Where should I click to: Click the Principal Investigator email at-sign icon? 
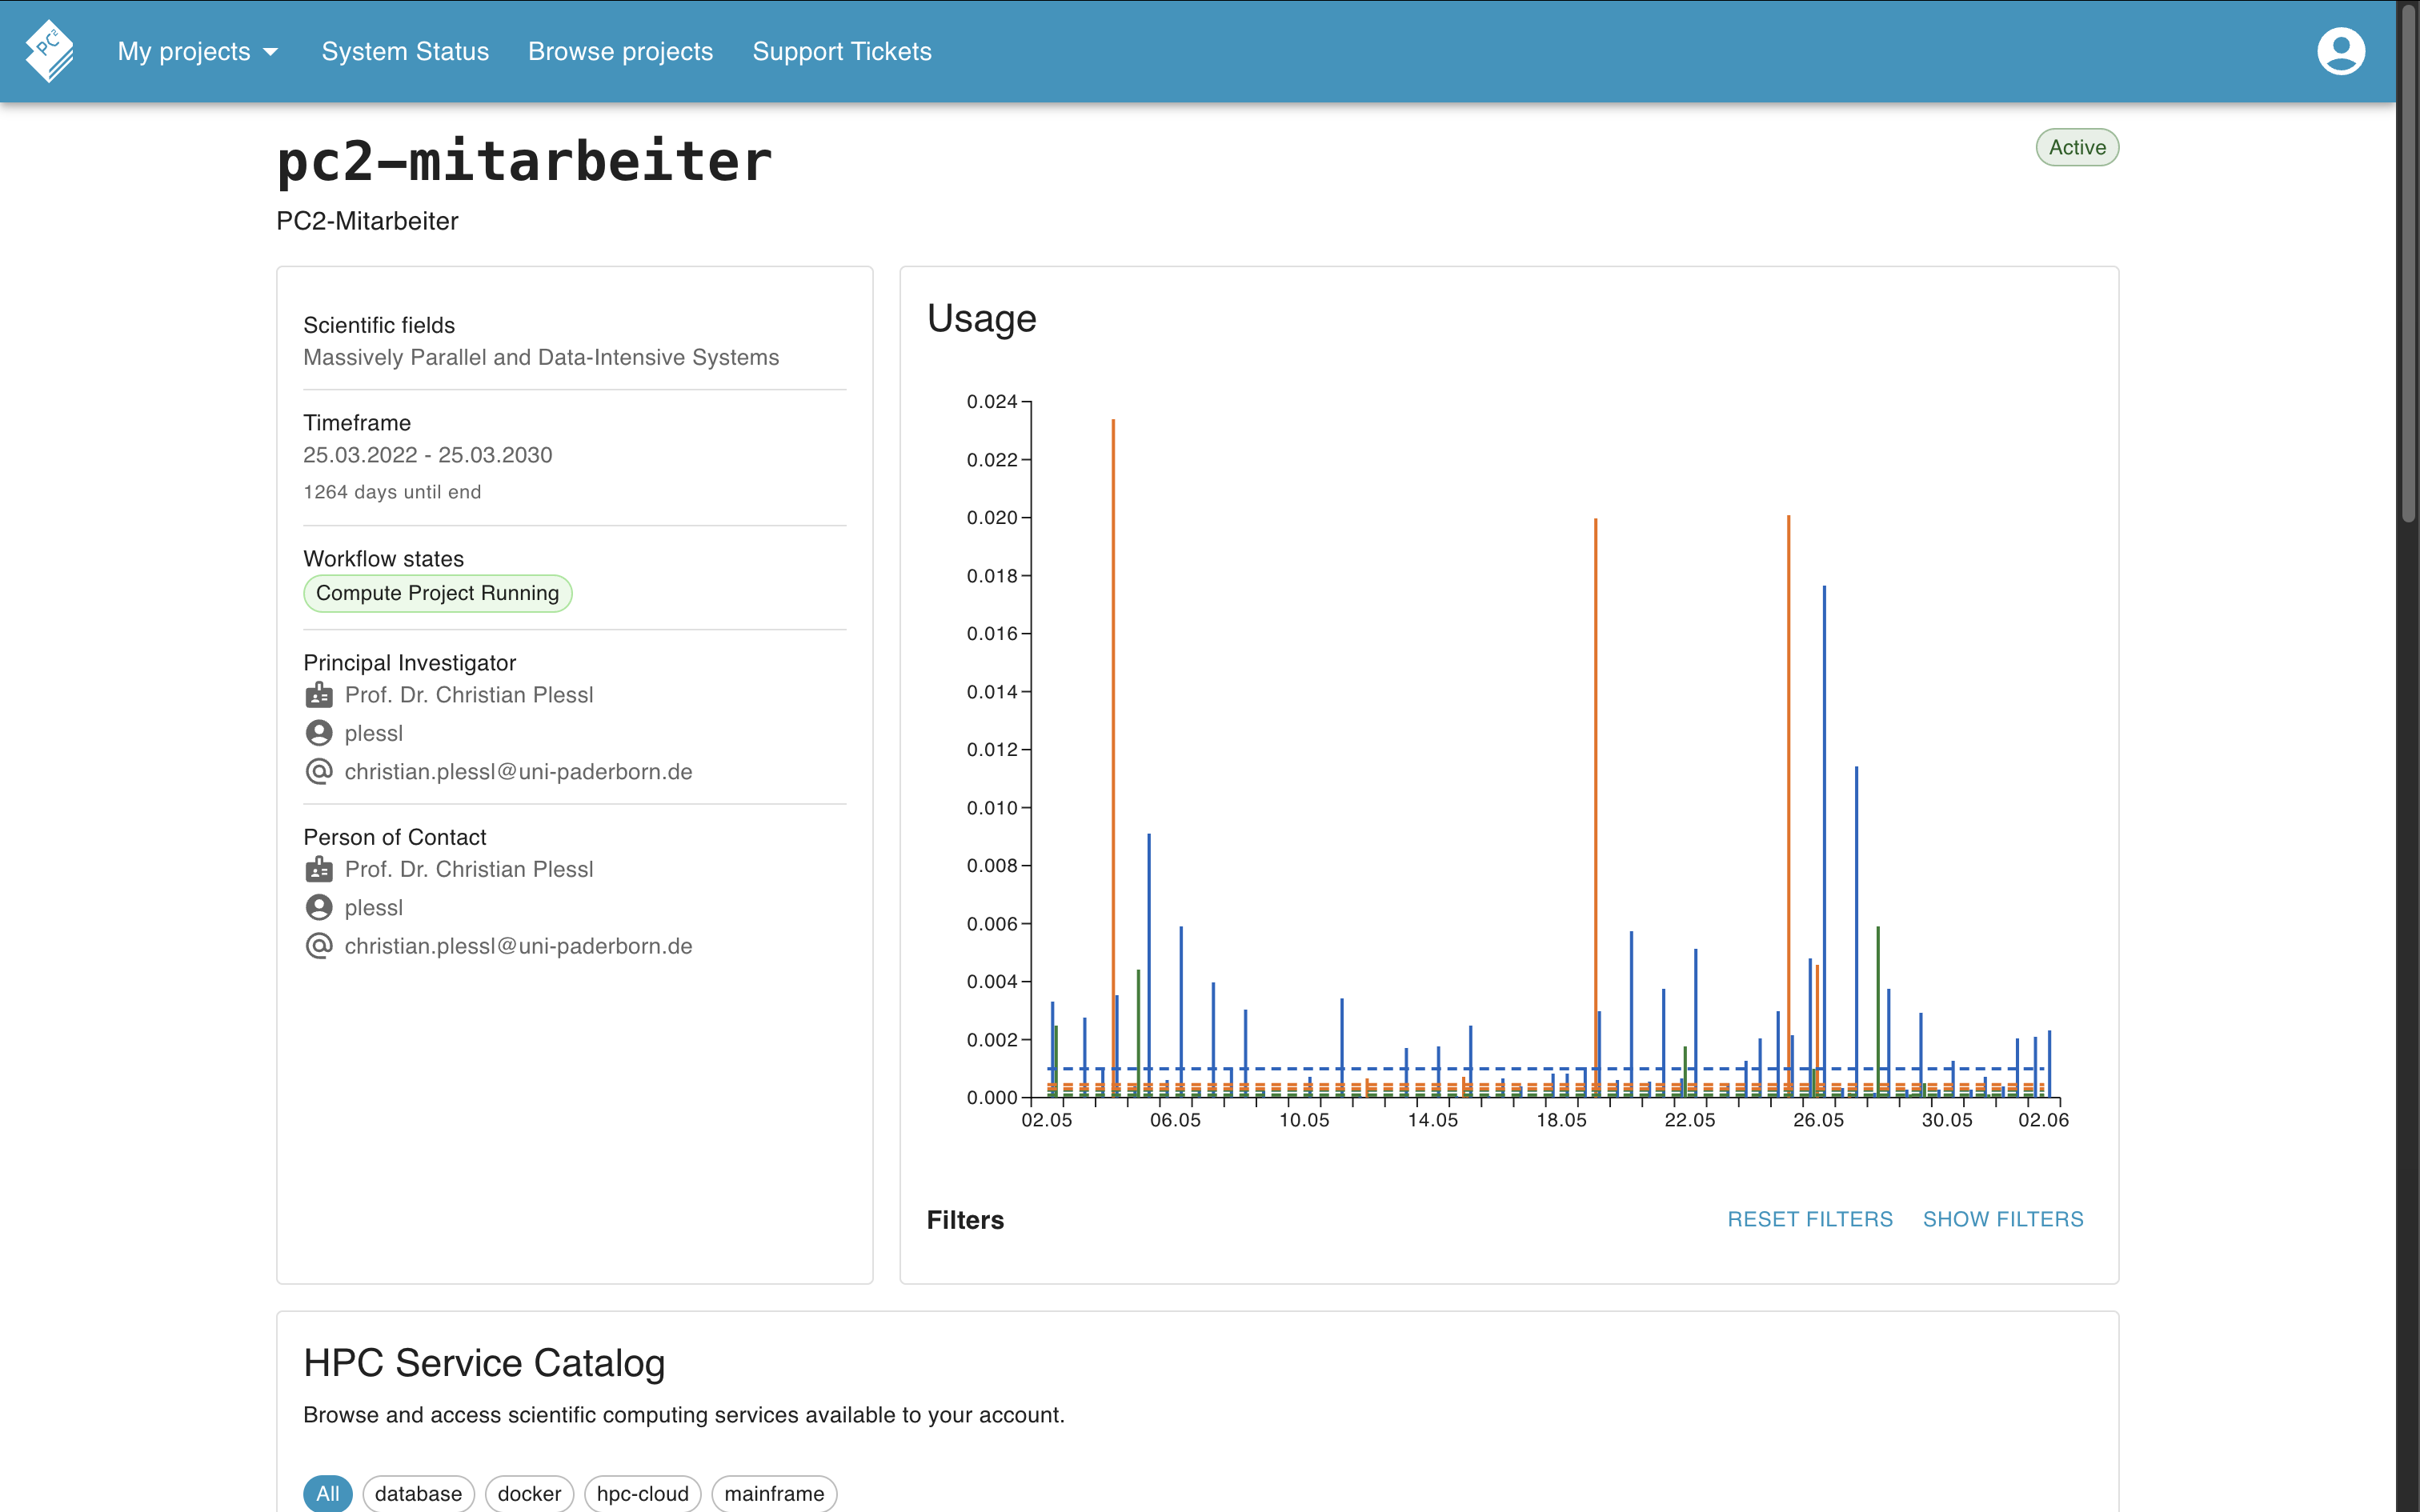pyautogui.click(x=319, y=772)
